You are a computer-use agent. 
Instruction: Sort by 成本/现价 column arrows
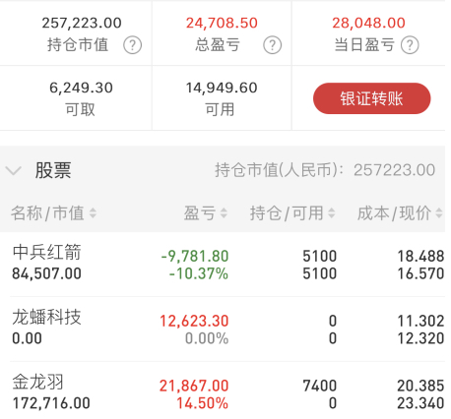[x=439, y=213]
